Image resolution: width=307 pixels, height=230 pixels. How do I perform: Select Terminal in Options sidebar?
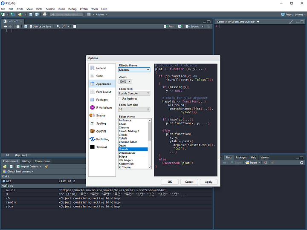click(x=102, y=147)
